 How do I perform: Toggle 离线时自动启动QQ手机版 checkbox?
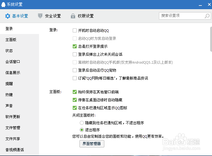coord(75,62)
